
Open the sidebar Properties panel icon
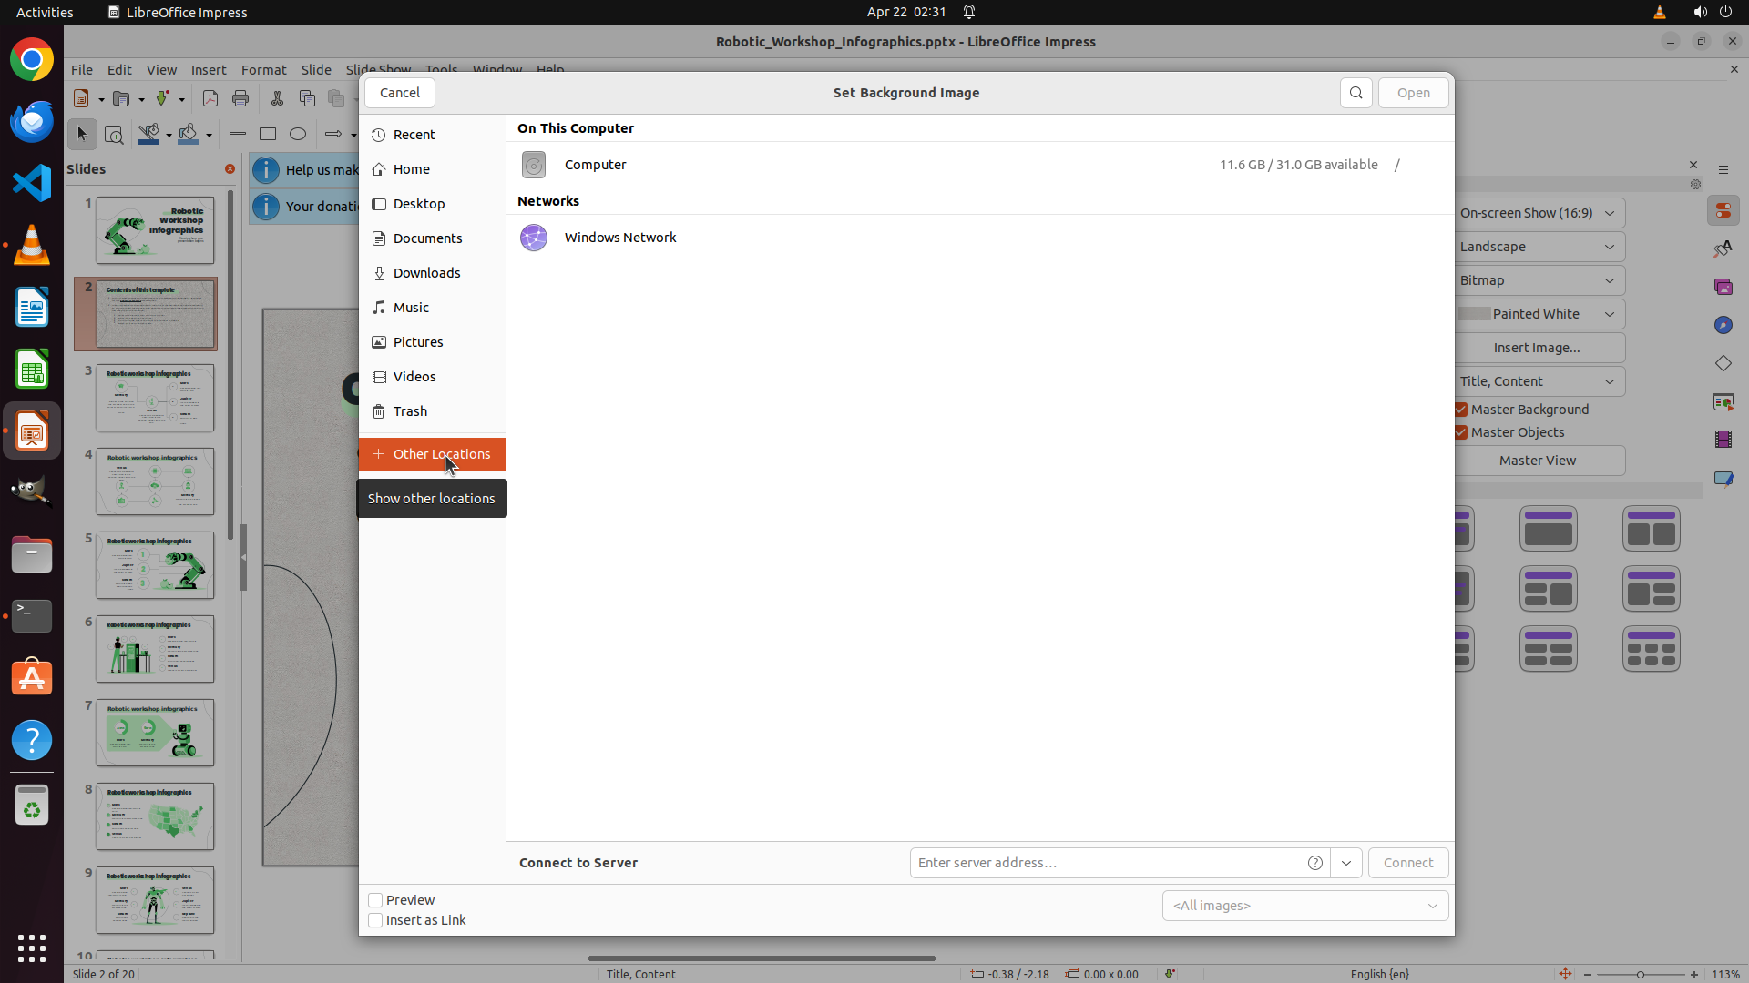(x=1723, y=211)
